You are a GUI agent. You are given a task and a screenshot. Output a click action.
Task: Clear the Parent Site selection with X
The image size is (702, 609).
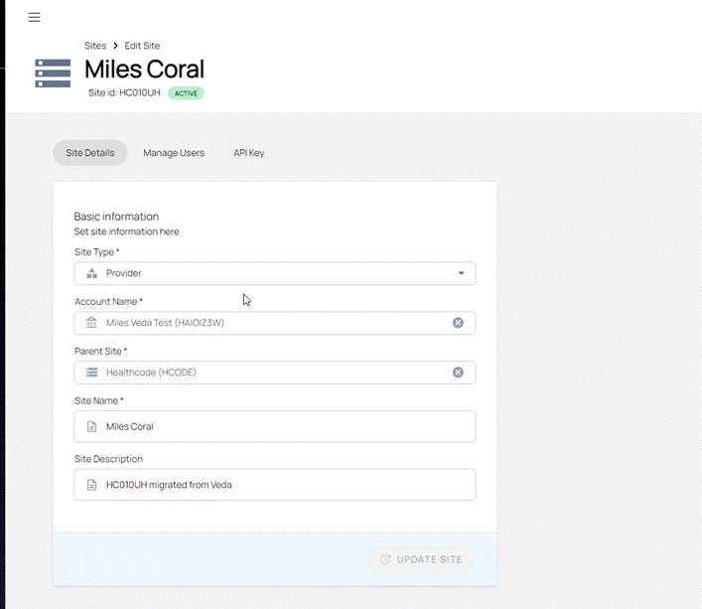pos(458,373)
